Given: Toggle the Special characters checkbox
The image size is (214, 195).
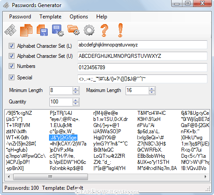Looking at the screenshot, I should 11,78.
